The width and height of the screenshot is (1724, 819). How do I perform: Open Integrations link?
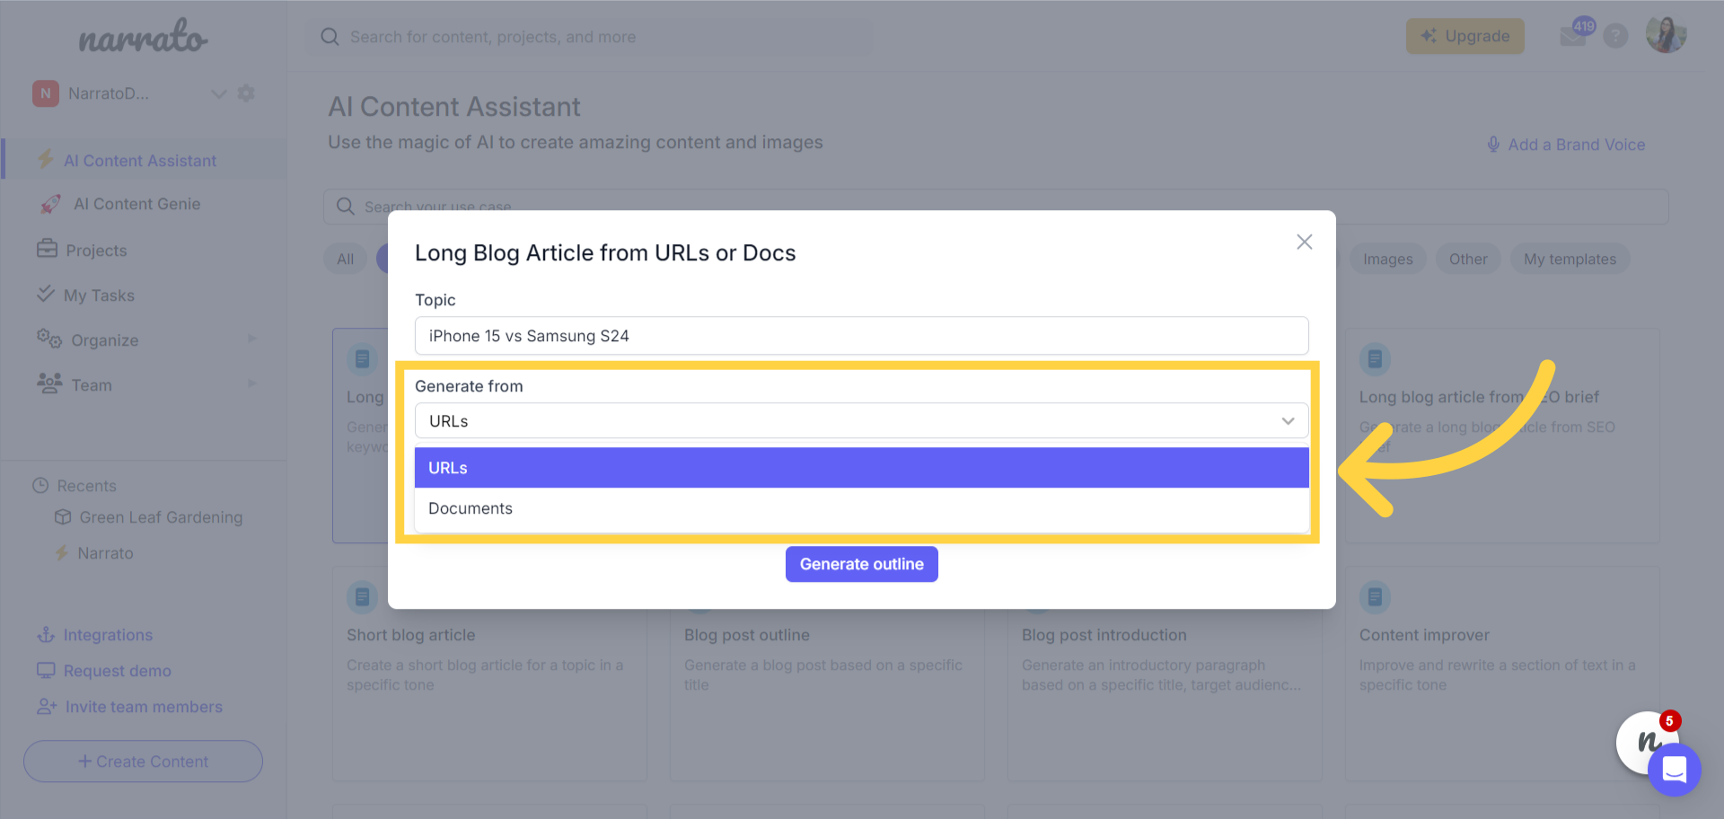point(108,635)
